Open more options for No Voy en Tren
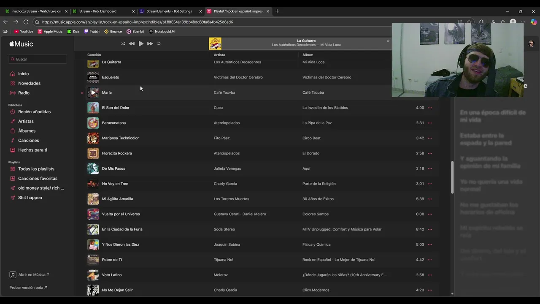This screenshot has width=540, height=304. (x=430, y=184)
